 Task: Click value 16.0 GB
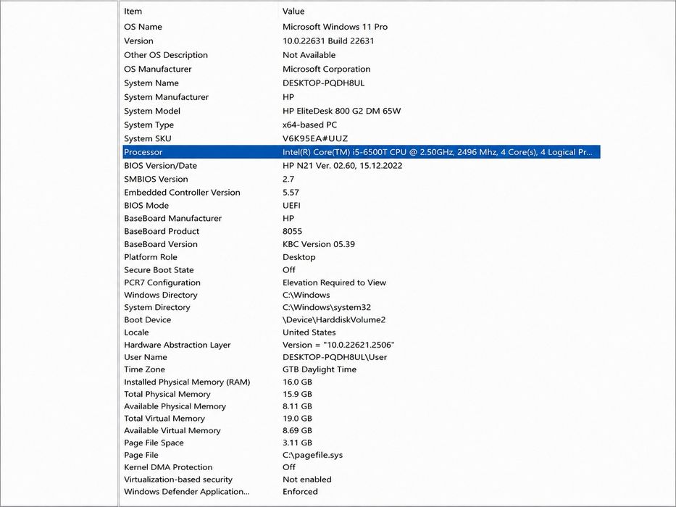pos(297,382)
